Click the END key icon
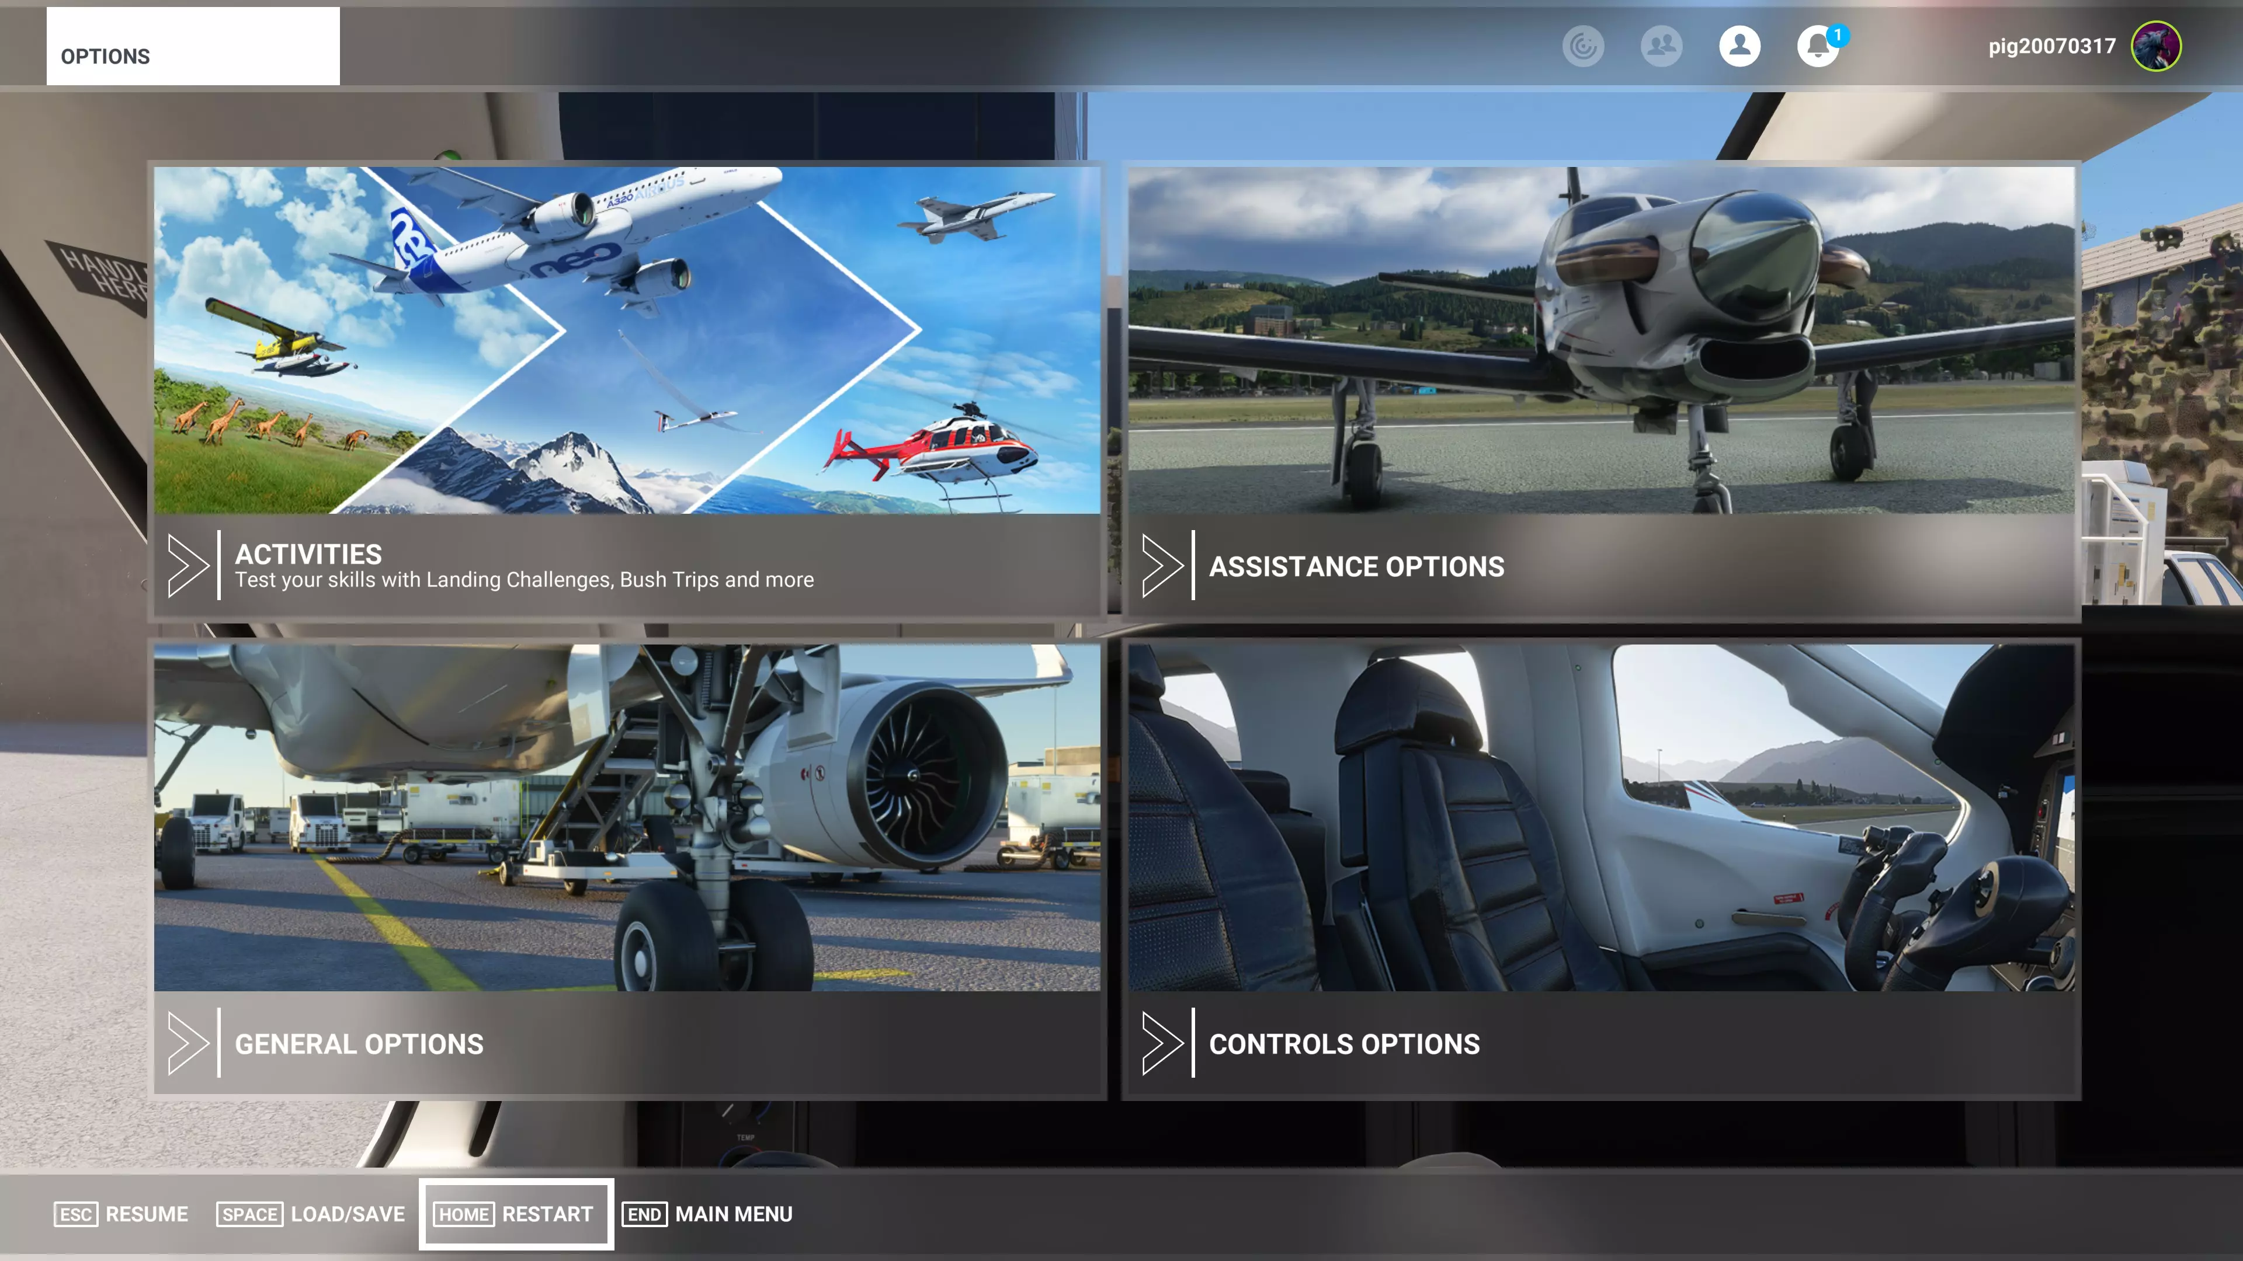2243x1261 pixels. pyautogui.click(x=644, y=1214)
